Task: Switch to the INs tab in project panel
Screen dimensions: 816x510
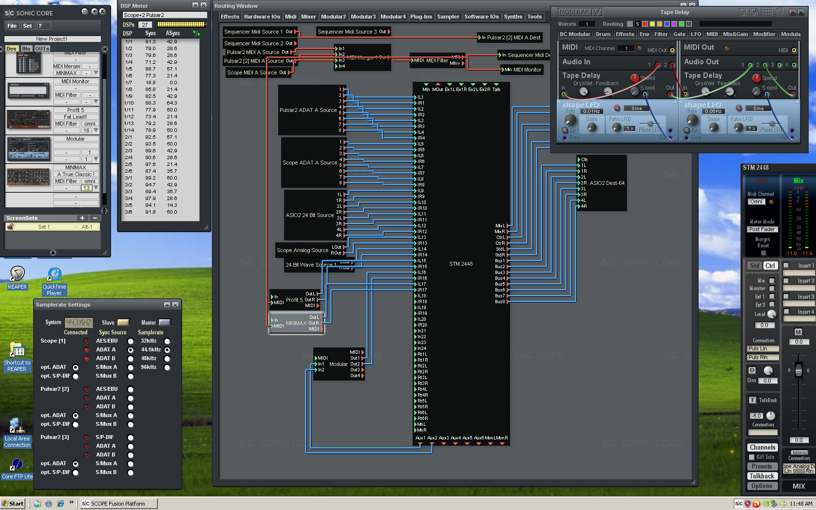Action: (x=26, y=49)
